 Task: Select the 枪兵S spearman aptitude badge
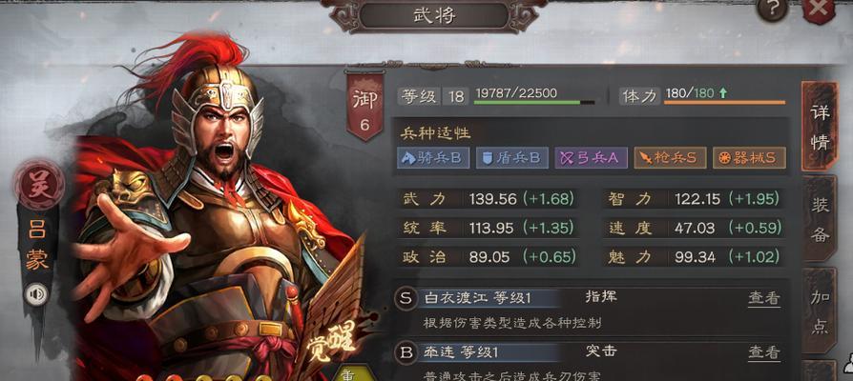click(x=670, y=157)
